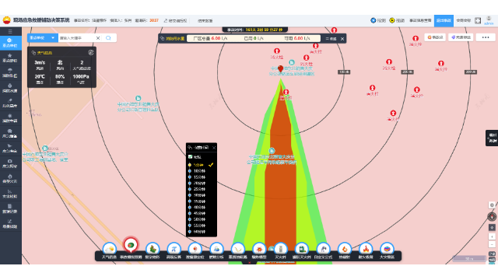Open the weather info tool with cloud icon
The width and height of the screenshot is (498, 280).
tap(109, 249)
